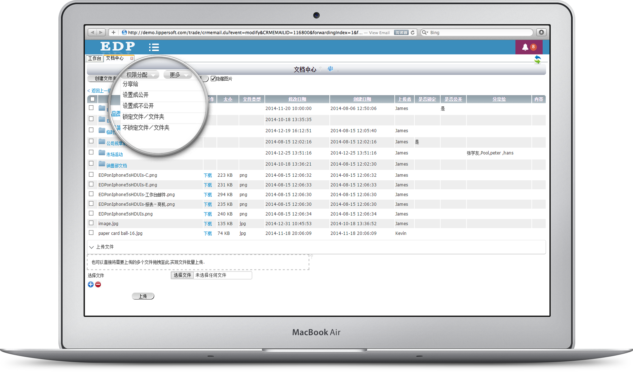Open the hamburger list menu icon
The width and height of the screenshot is (633, 373).
point(154,47)
